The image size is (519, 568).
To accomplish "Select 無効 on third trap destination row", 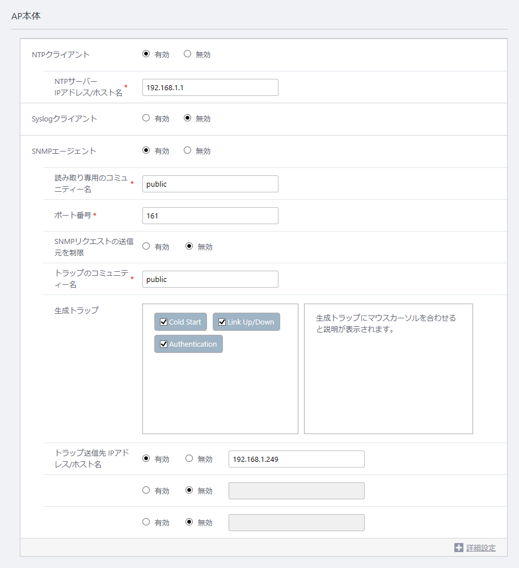I will [189, 522].
